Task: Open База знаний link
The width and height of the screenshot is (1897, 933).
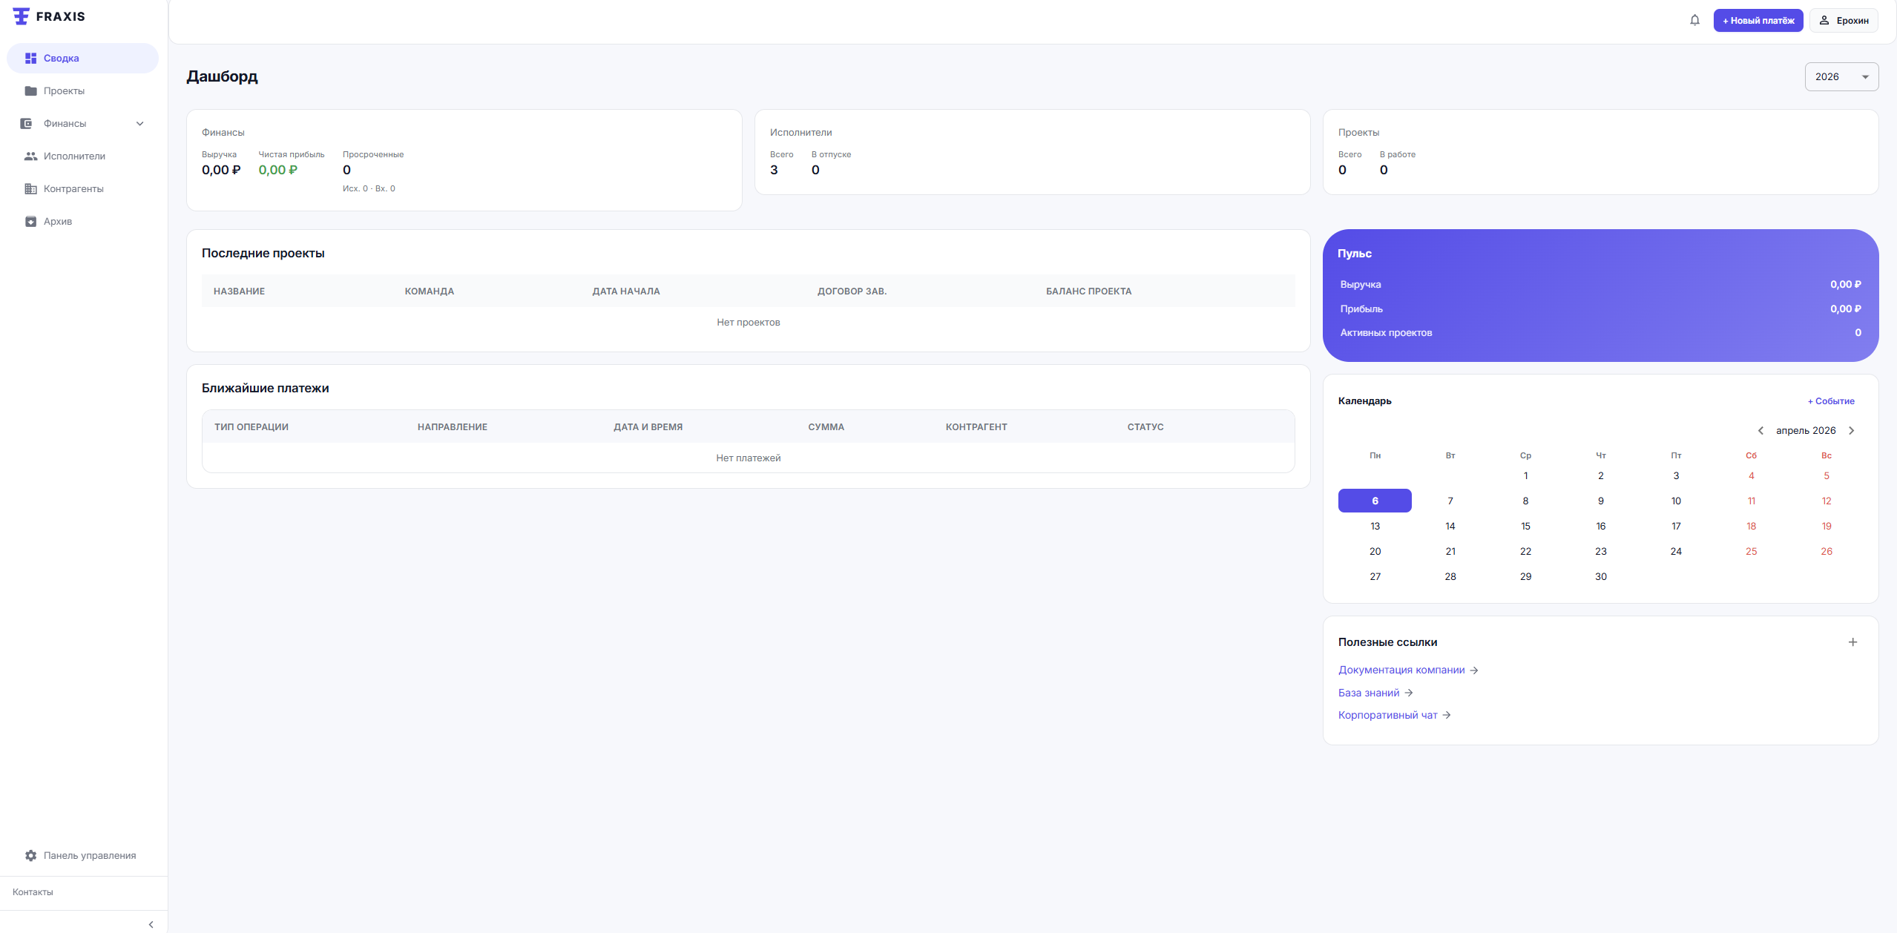Action: click(1369, 692)
